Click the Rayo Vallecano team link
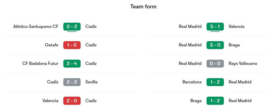Screen dimensions: 270x109 tap(243, 63)
